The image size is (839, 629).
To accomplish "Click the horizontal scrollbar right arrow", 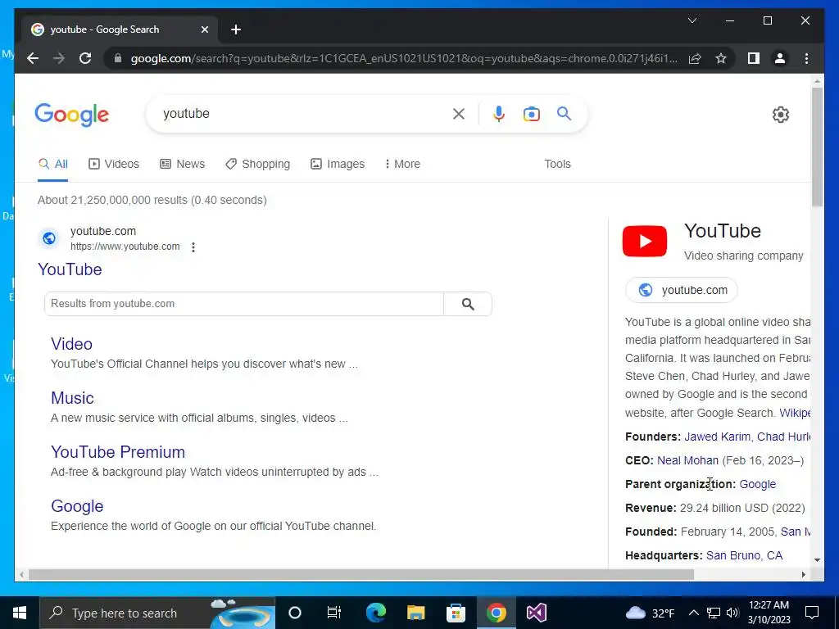I will point(803,574).
